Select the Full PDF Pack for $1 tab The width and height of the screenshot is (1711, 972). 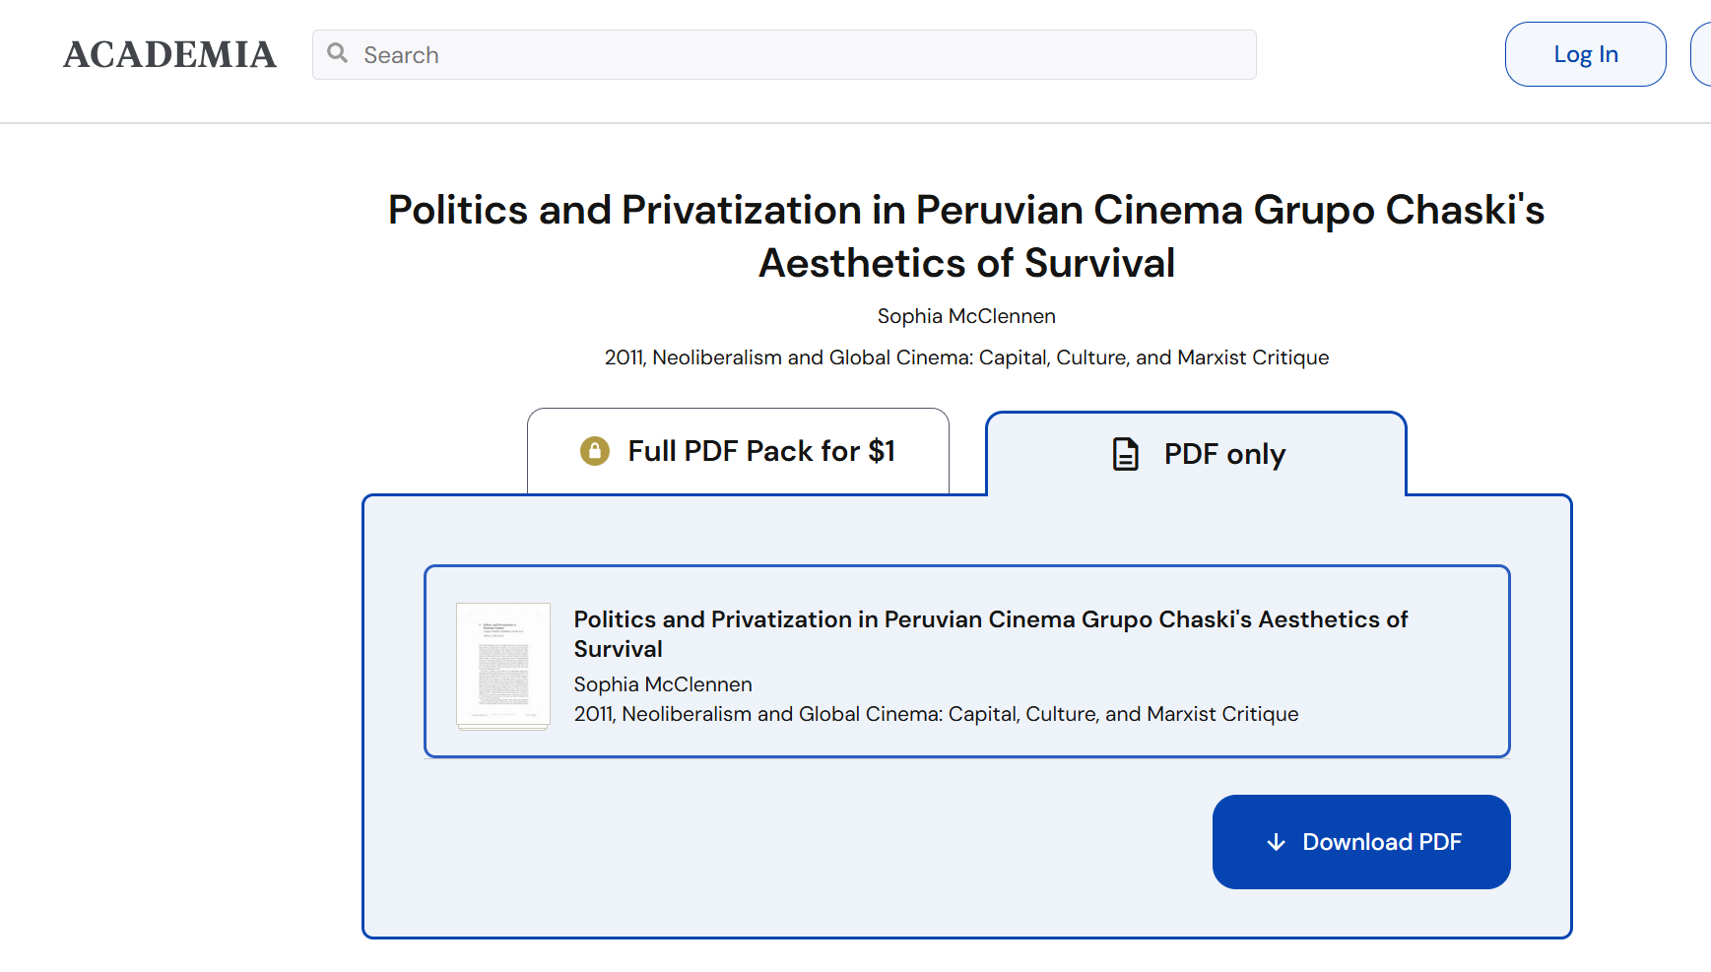point(738,451)
